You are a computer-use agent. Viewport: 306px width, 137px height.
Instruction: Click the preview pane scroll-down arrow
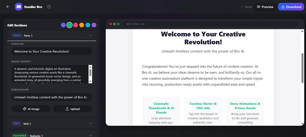[303, 124]
